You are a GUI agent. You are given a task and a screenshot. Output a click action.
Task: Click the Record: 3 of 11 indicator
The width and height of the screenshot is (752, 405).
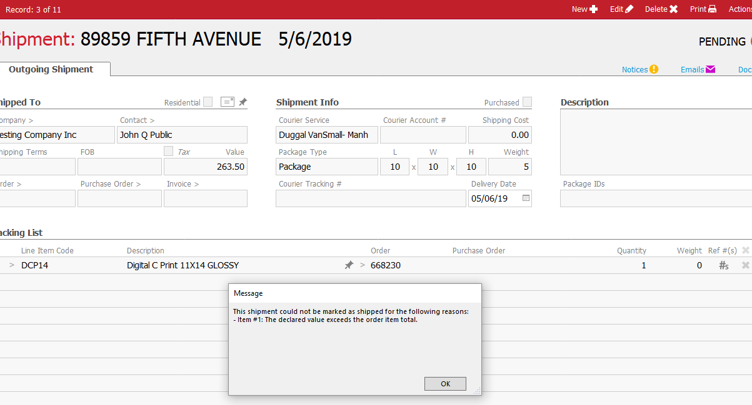33,9
